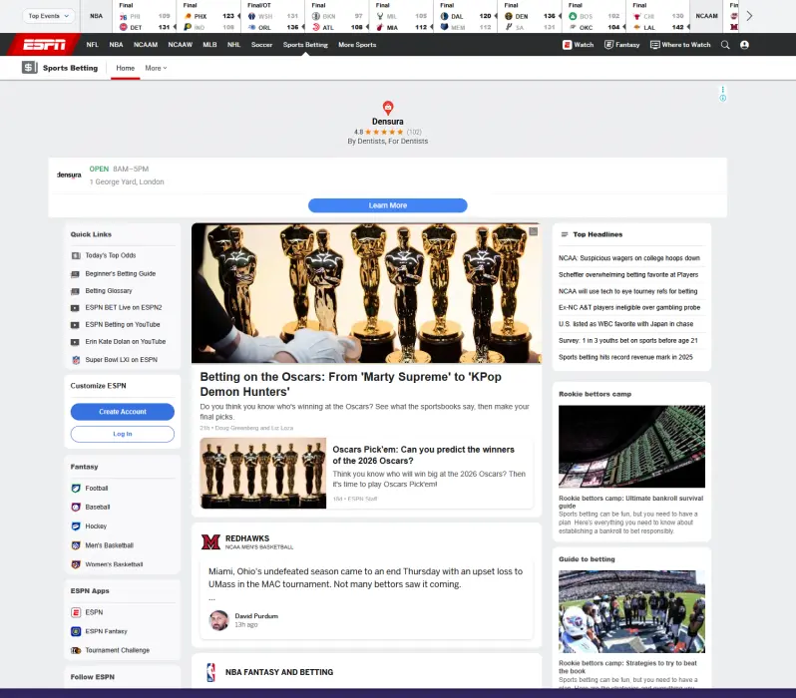Open the NFL menu

[93, 45]
